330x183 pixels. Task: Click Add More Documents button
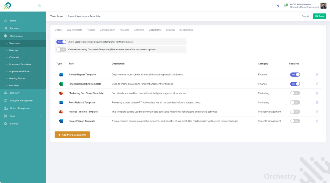pyautogui.click(x=72, y=135)
